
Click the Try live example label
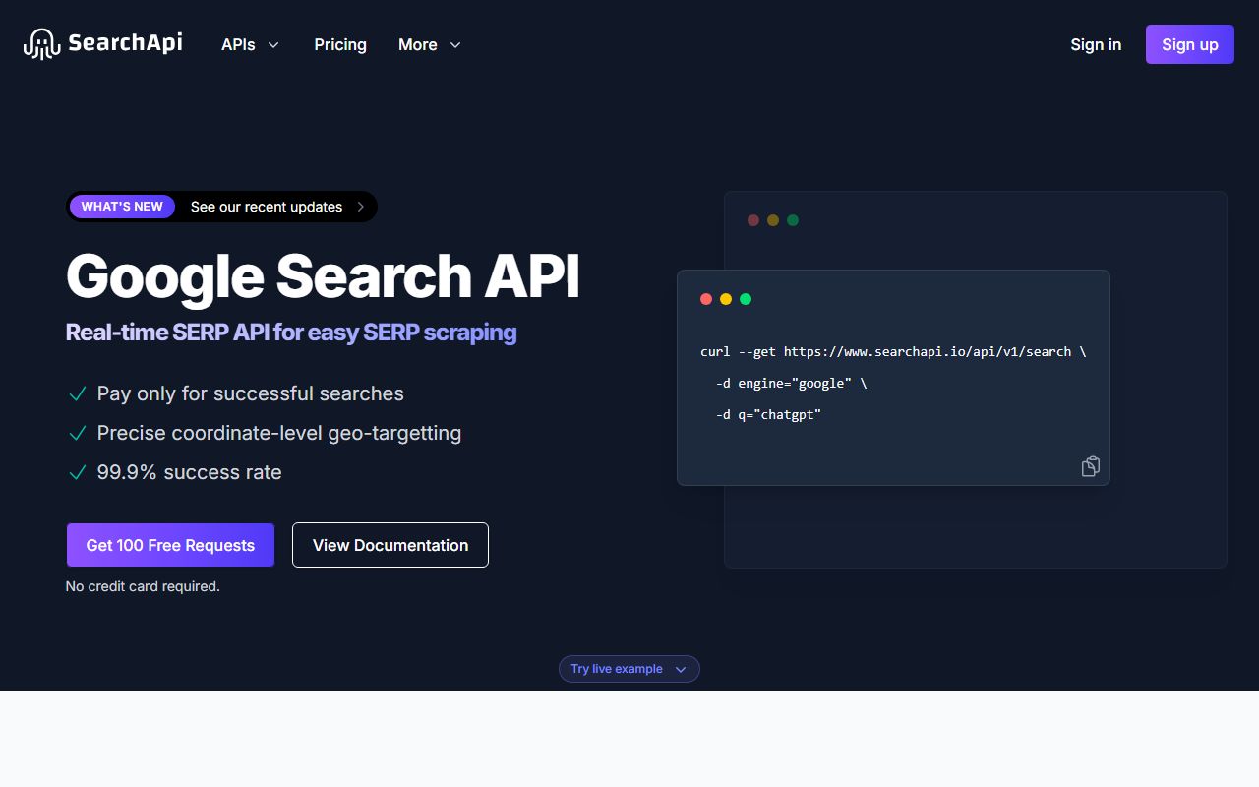click(617, 669)
